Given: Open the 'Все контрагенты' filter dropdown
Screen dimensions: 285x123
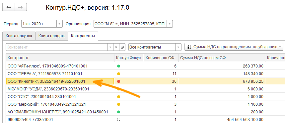Looking at the screenshot, I should click(178, 47).
